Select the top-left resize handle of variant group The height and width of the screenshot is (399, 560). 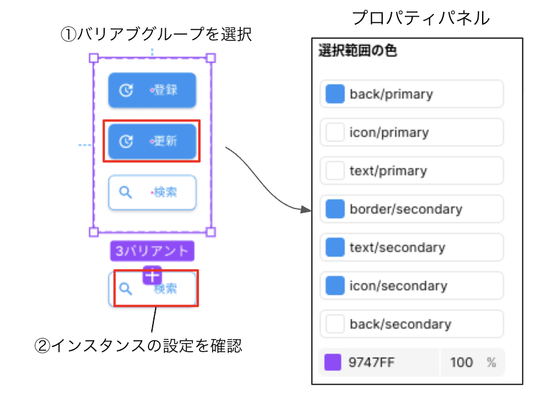(93, 58)
